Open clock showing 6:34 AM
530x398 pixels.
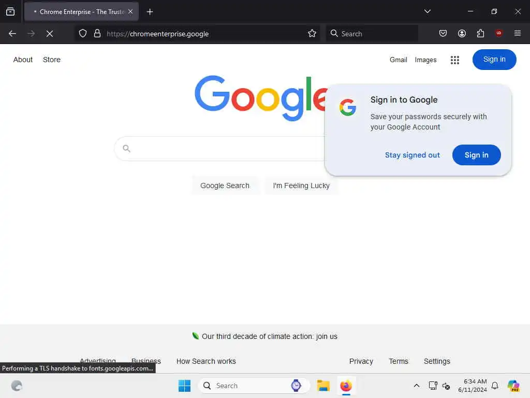coord(472,386)
